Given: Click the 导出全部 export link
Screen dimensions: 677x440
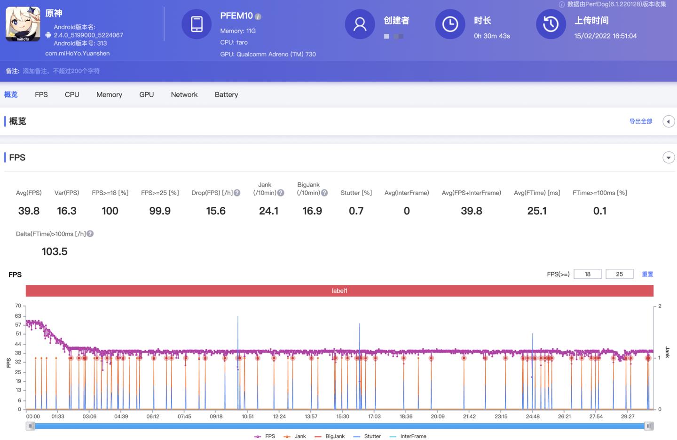Looking at the screenshot, I should tap(641, 121).
